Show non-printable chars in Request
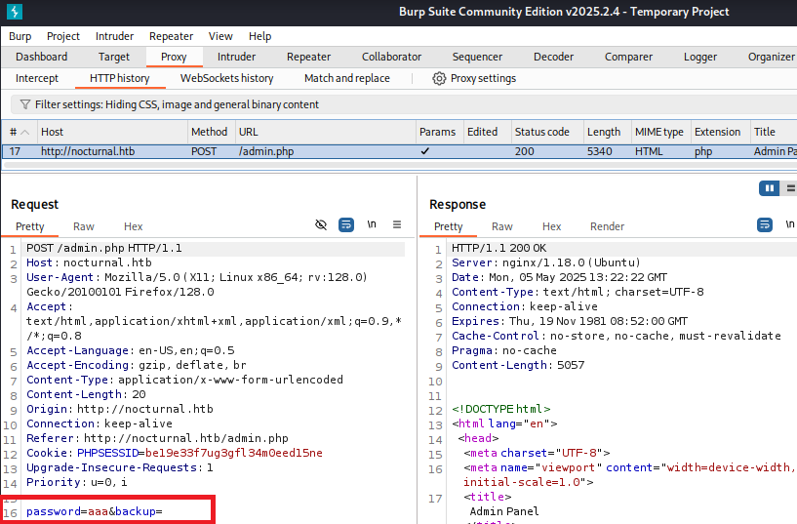Screen dimensions: 797x524 pyautogui.click(x=372, y=225)
